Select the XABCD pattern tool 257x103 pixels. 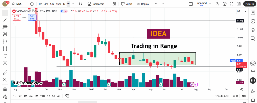pyautogui.click(x=5, y=34)
